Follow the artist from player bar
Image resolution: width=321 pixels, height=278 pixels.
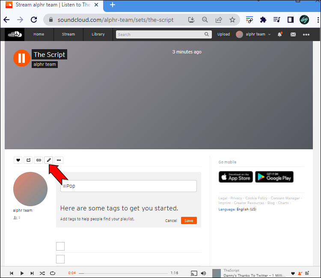coord(300,273)
